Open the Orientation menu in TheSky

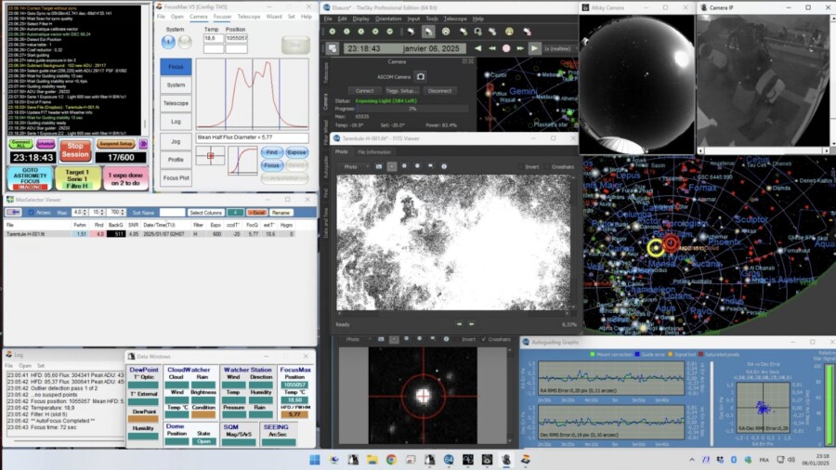click(x=388, y=19)
